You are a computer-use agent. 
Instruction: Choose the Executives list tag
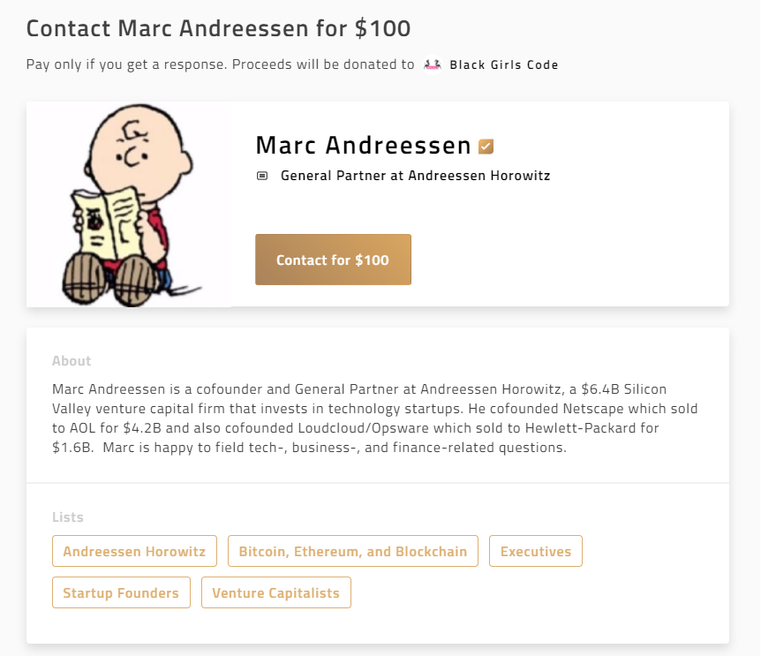536,551
